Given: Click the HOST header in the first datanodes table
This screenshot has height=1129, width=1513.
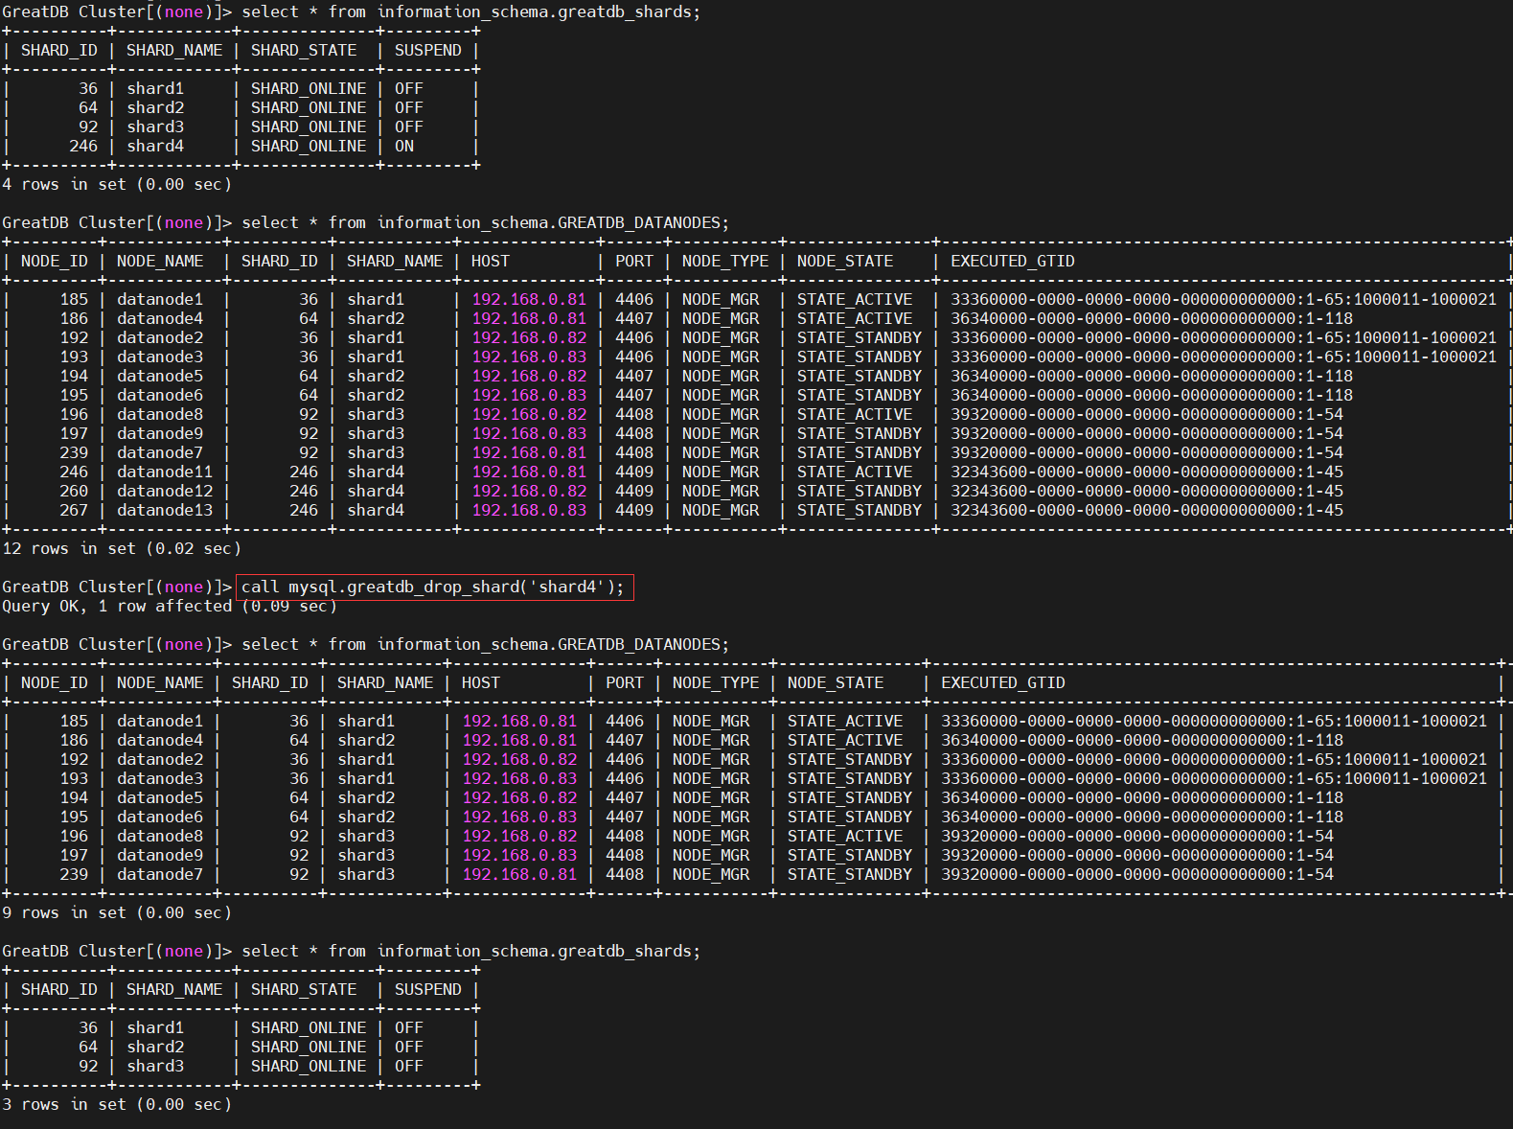Looking at the screenshot, I should coord(491,261).
